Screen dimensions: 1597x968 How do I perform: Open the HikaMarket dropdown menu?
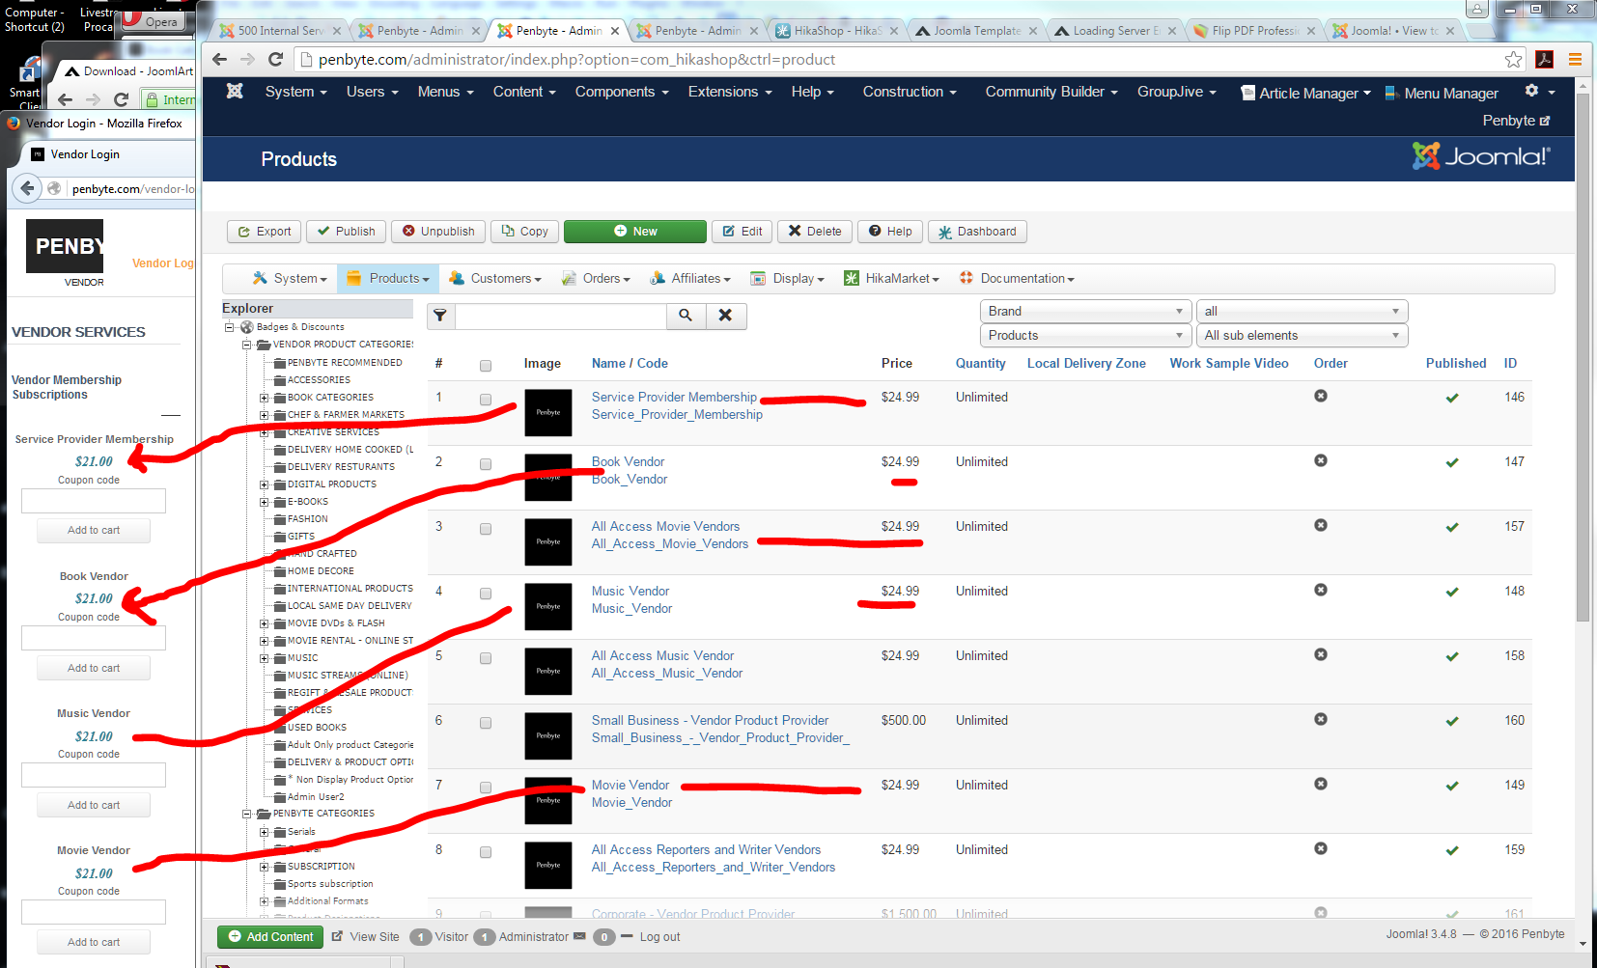[x=891, y=278]
